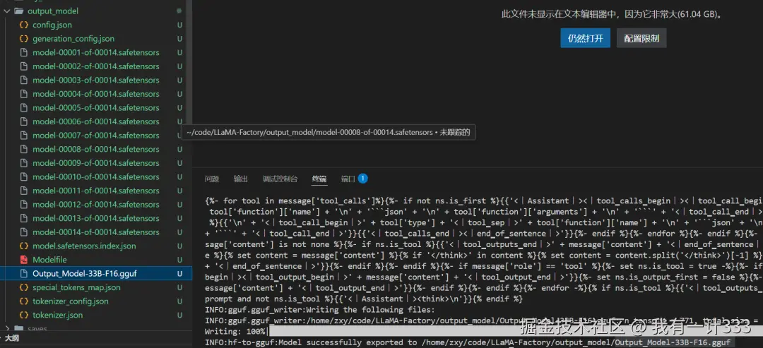763x348 pixels.
Task: Open the 调试控制台 tab
Action: click(280, 179)
